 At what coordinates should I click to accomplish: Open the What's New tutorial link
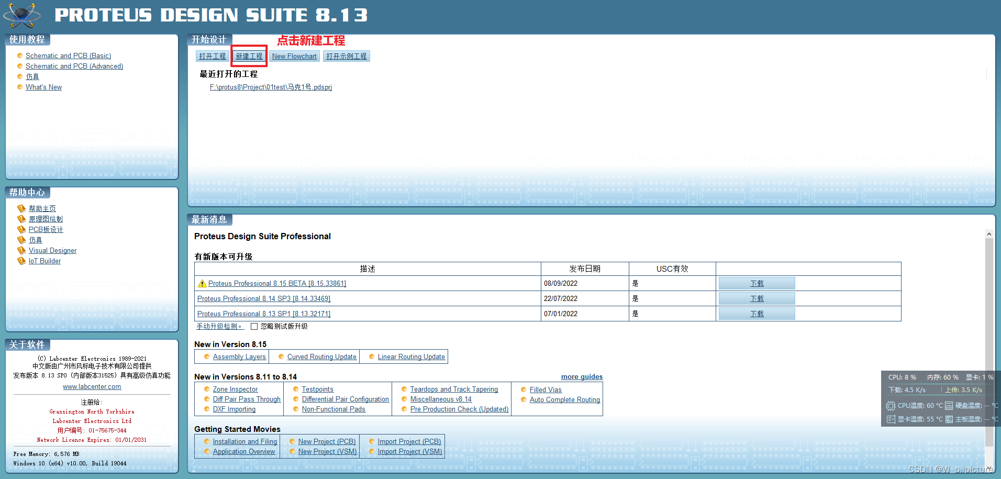43,87
